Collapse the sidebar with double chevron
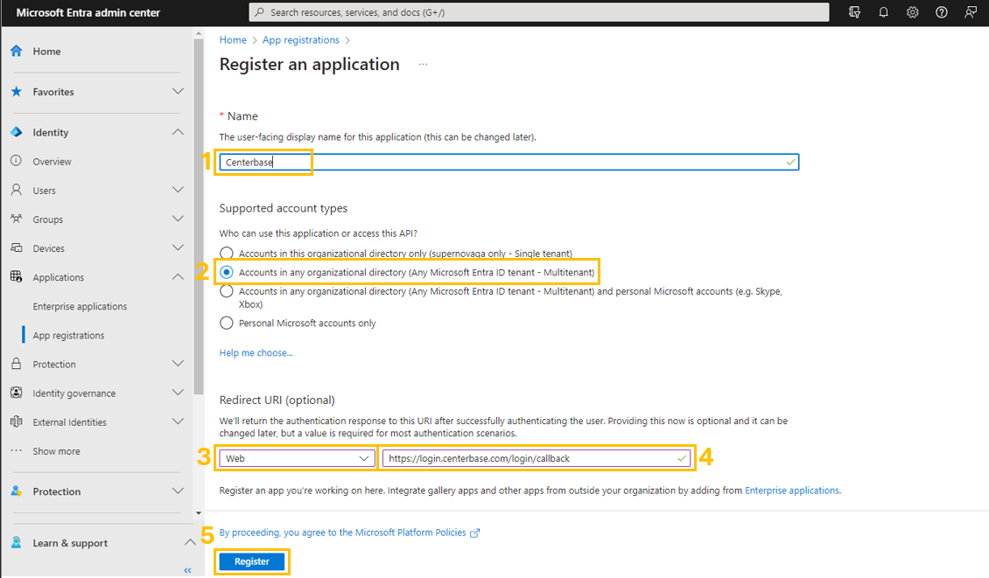Image resolution: width=989 pixels, height=578 pixels. pos(187,570)
